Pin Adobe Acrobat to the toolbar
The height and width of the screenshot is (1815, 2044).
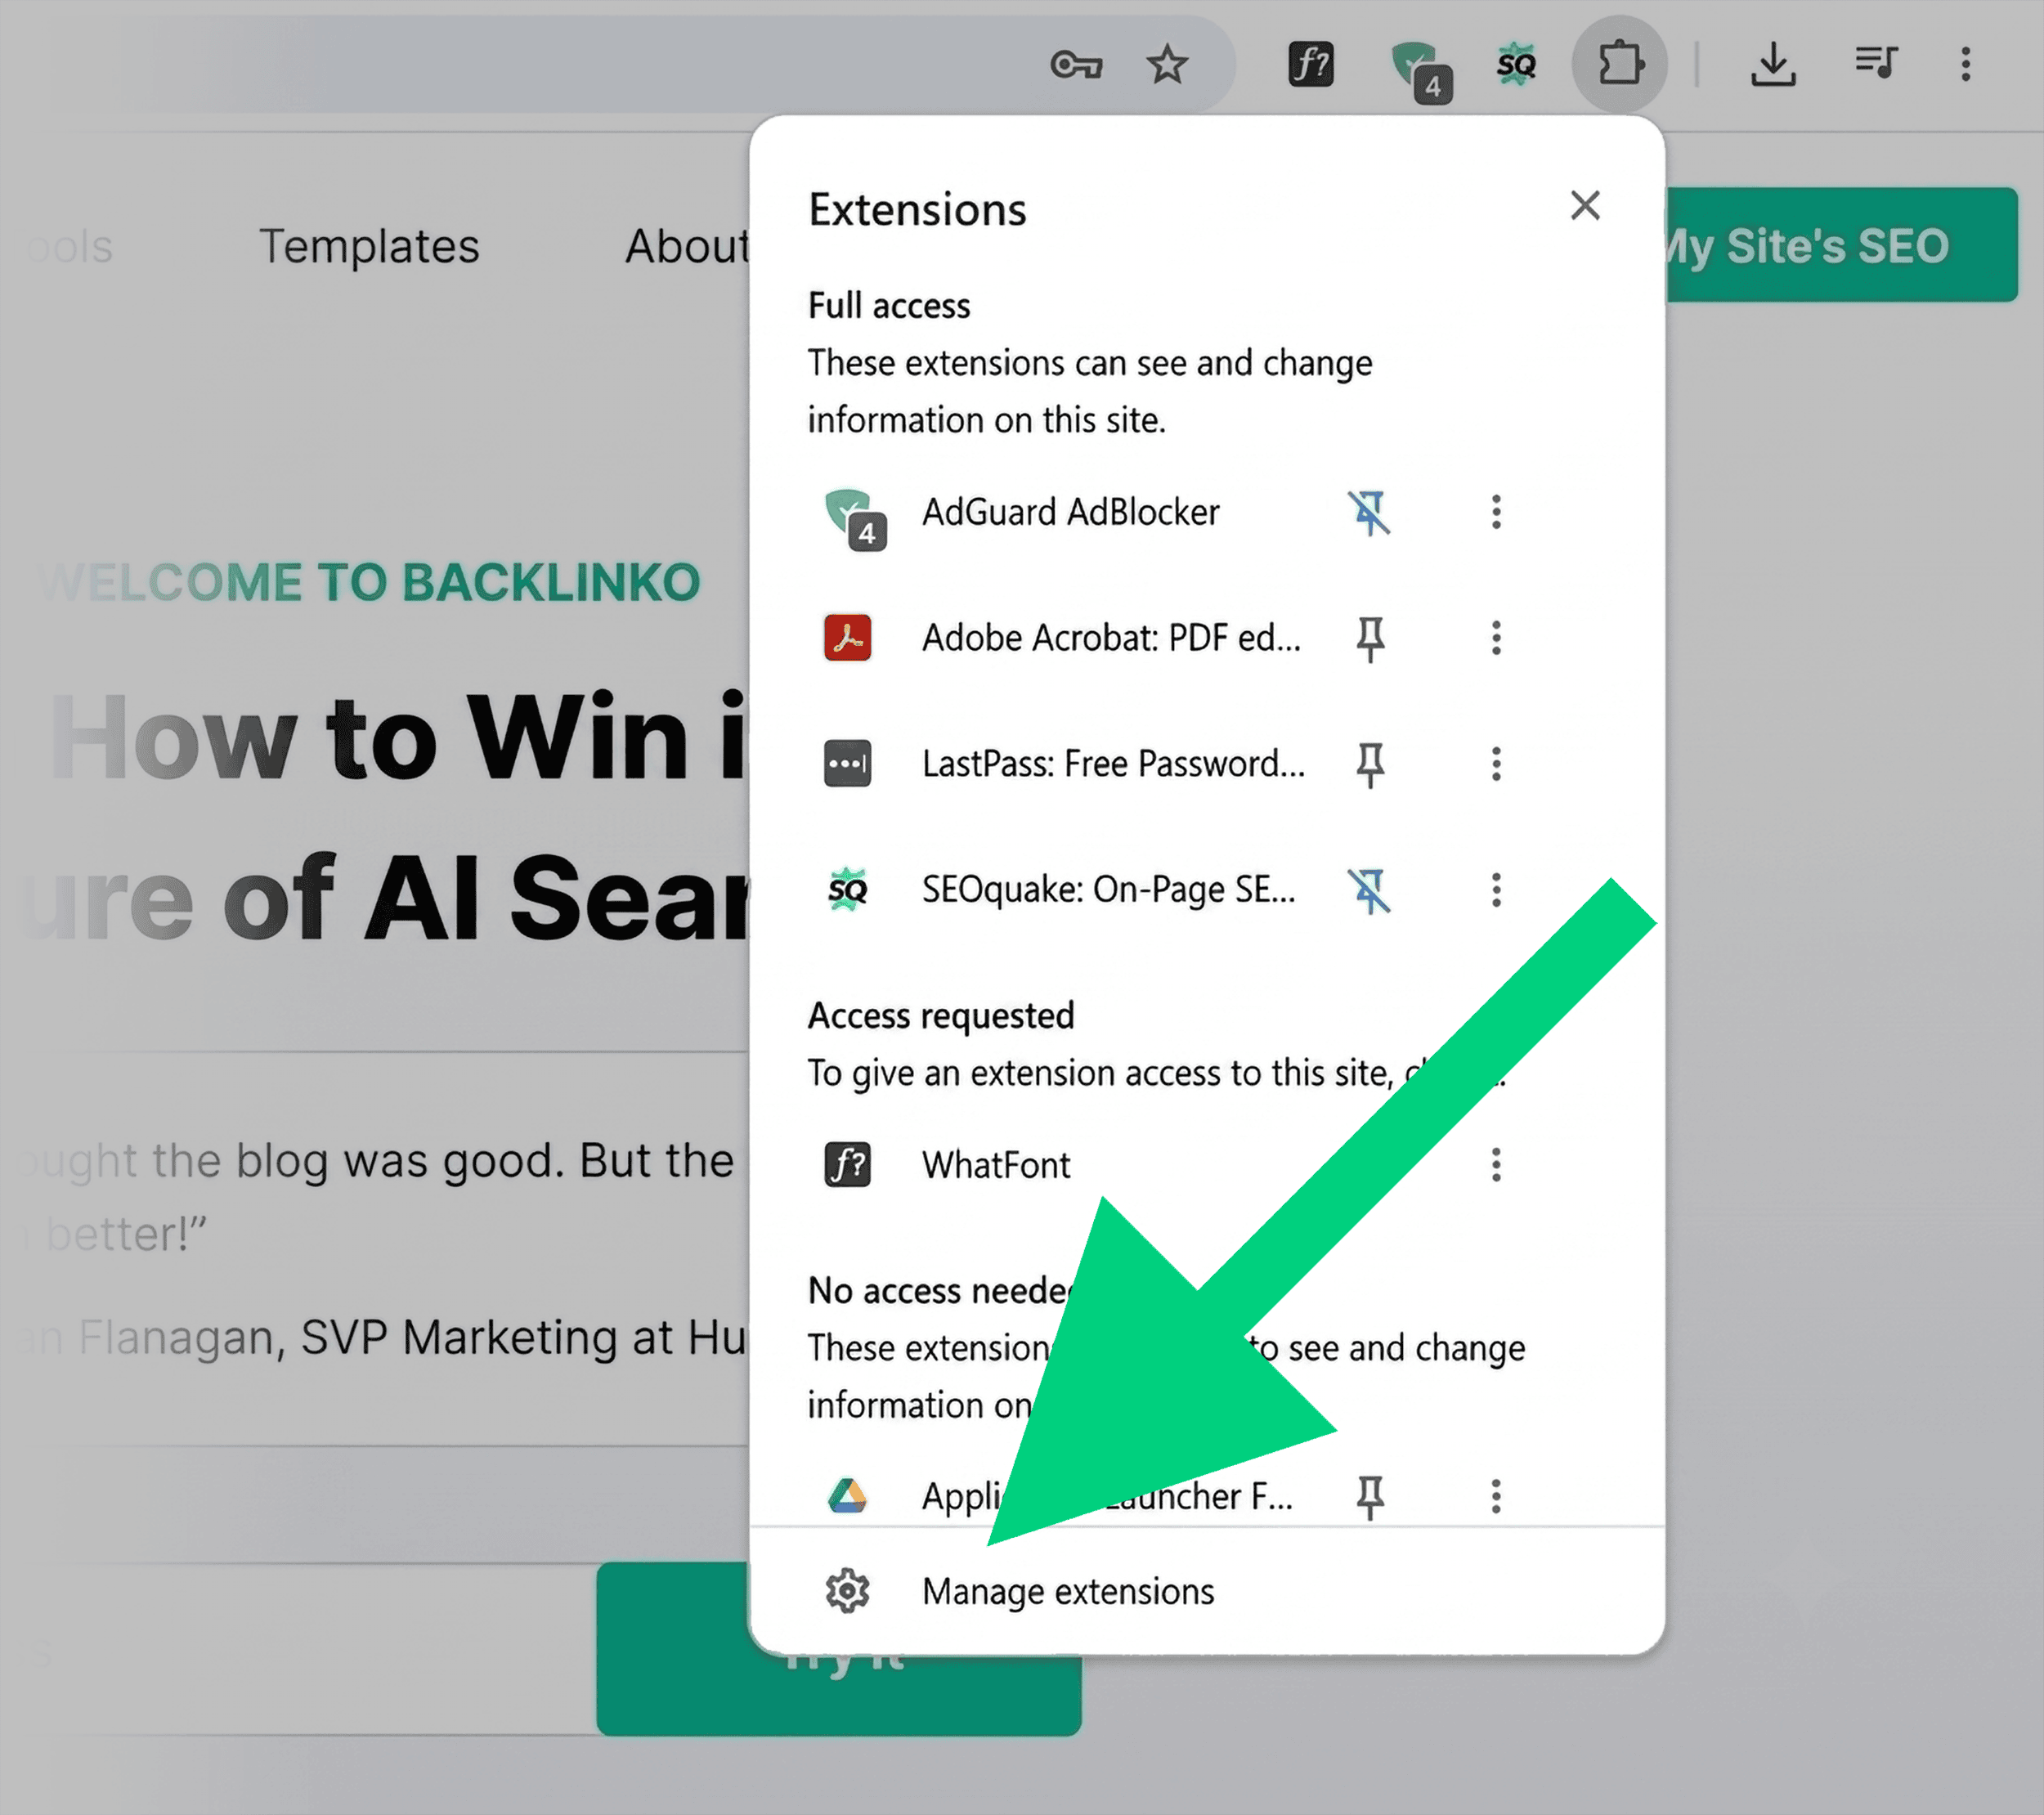tap(1370, 639)
